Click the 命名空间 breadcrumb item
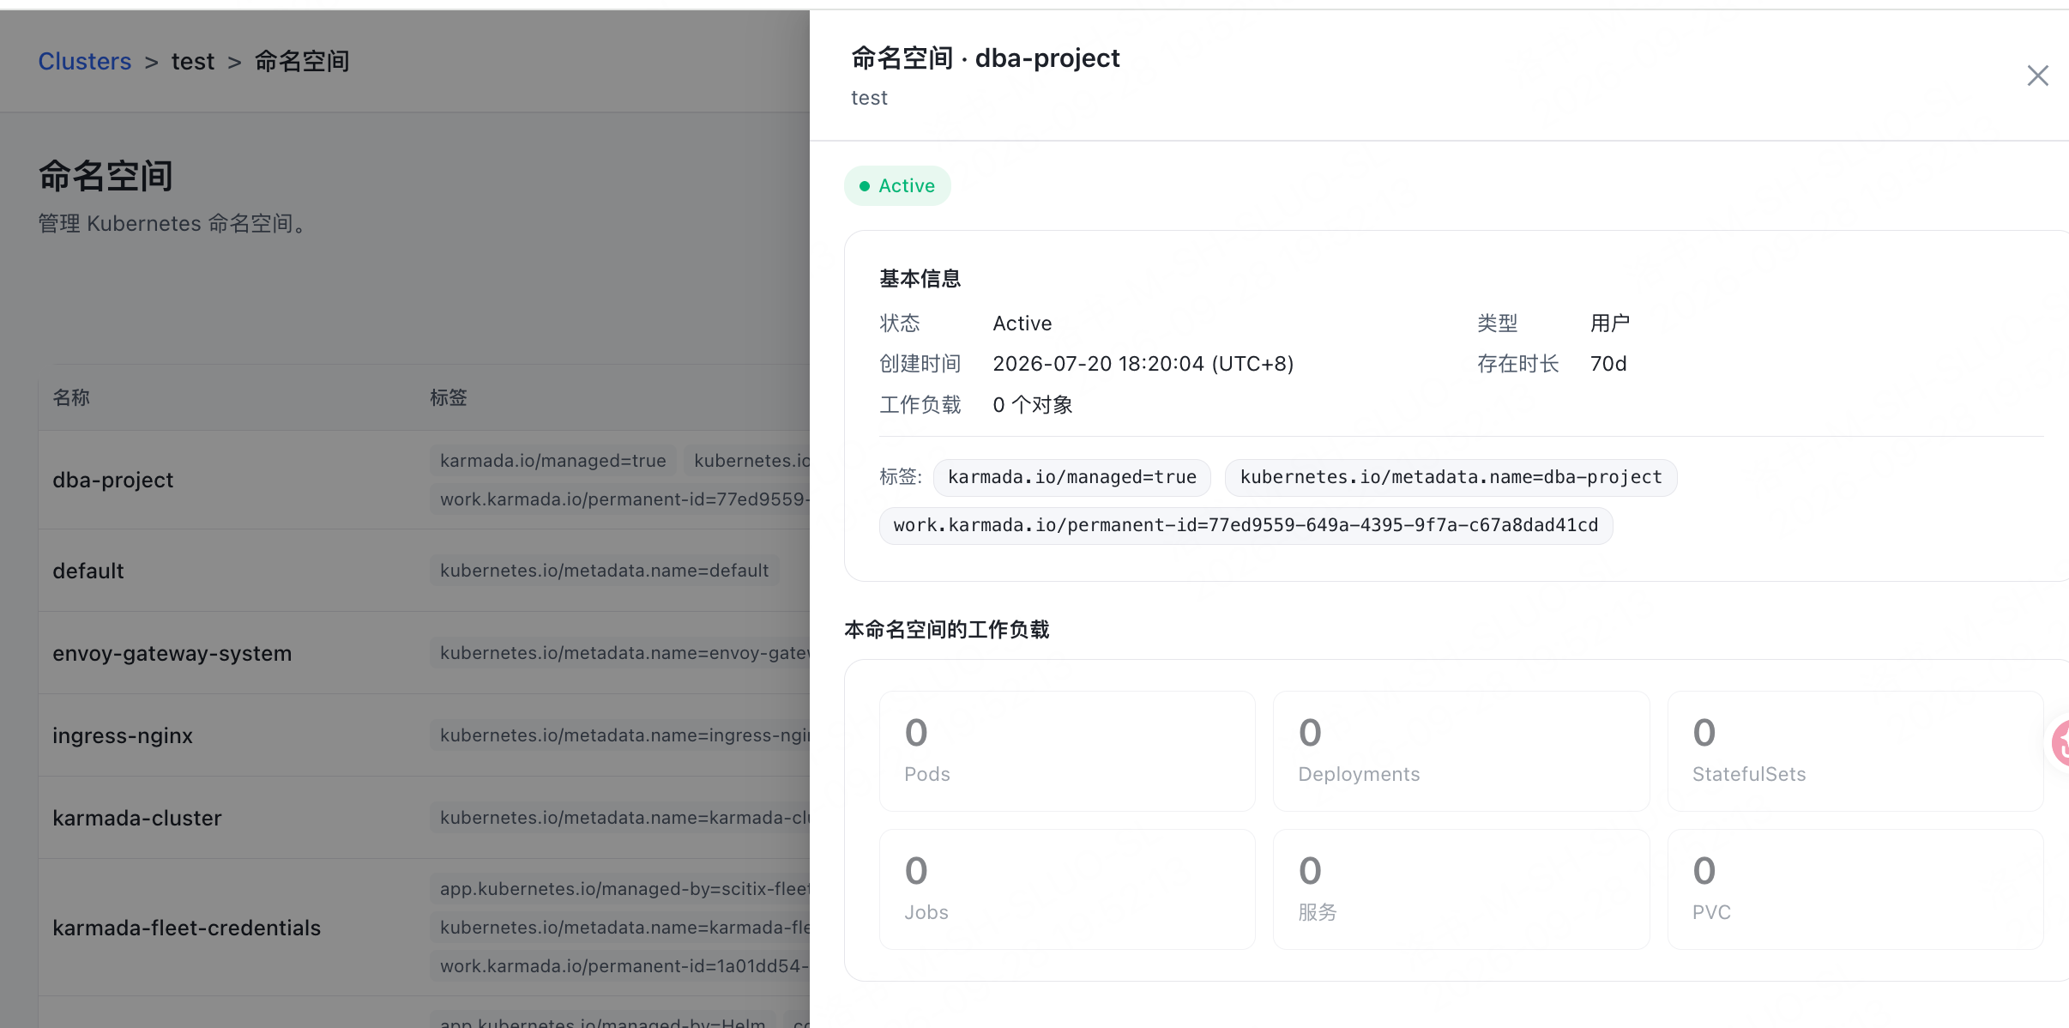 [302, 61]
